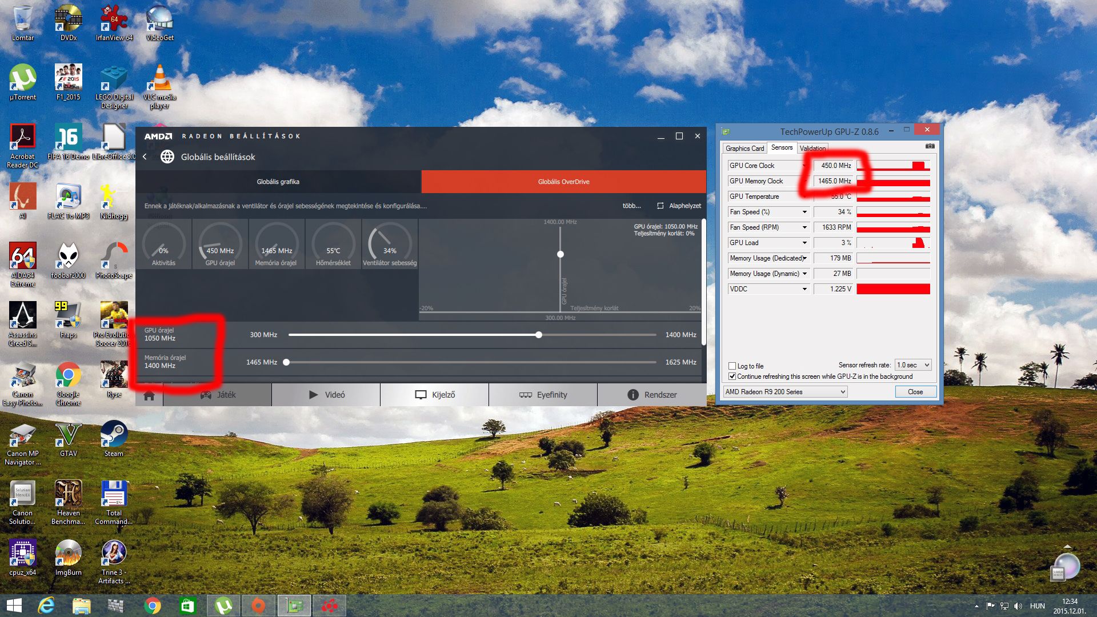
Task: Launch Fraps desktop shortcut
Action: [68, 320]
